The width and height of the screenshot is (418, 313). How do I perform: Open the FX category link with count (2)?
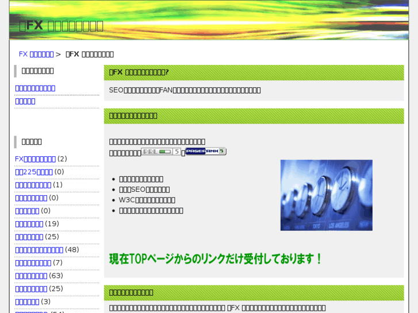pyautogui.click(x=35, y=159)
